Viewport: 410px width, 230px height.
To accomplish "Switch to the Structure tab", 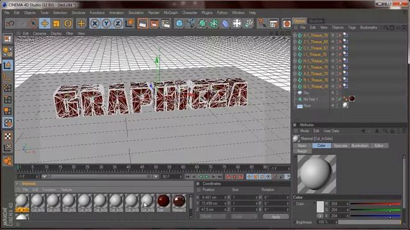I will [316, 21].
